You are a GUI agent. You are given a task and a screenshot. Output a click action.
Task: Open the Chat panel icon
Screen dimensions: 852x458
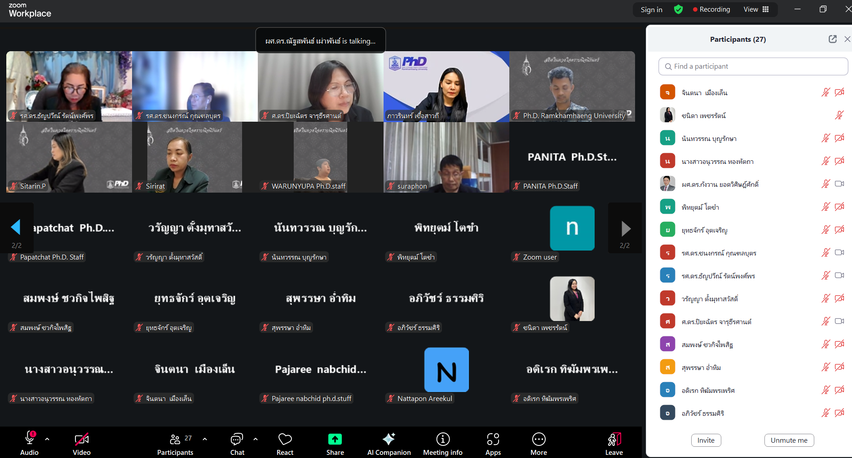click(237, 440)
